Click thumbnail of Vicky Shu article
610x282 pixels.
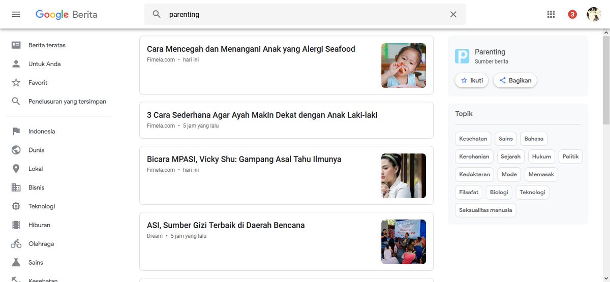[x=404, y=176]
